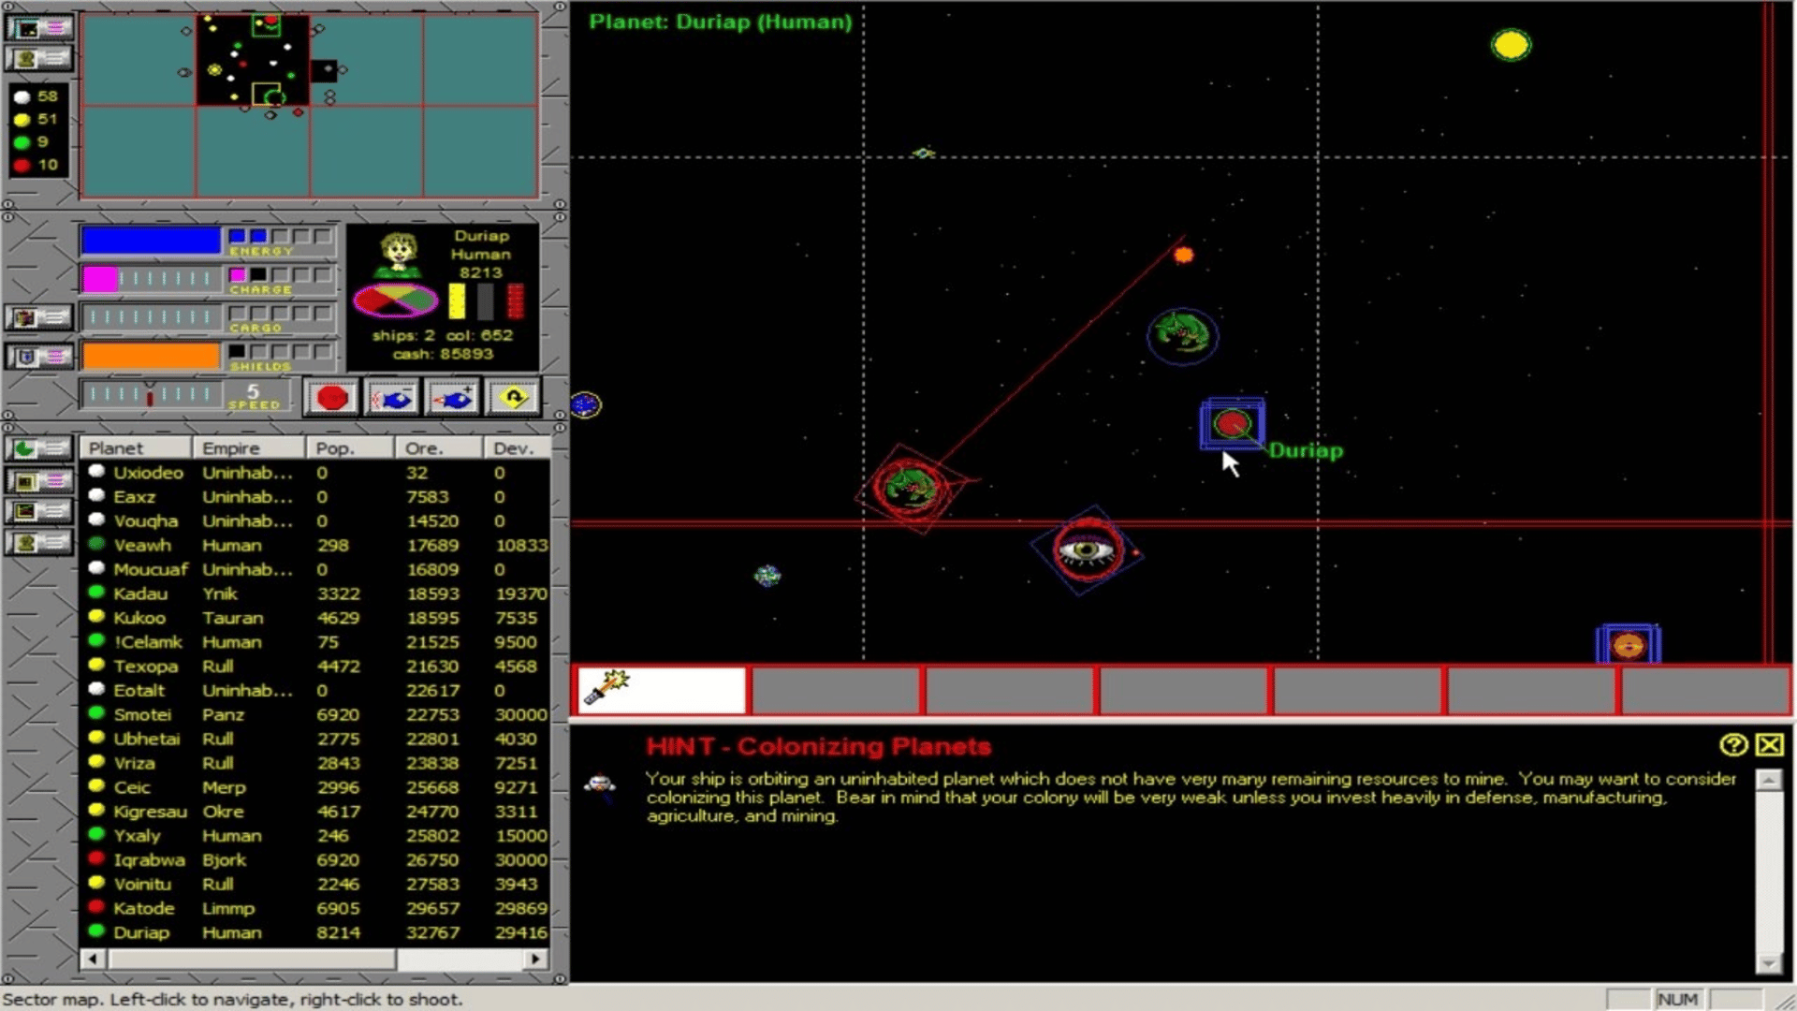This screenshot has height=1011, width=1797.
Task: Toggle the galaxy map view button
Action: tap(38, 28)
